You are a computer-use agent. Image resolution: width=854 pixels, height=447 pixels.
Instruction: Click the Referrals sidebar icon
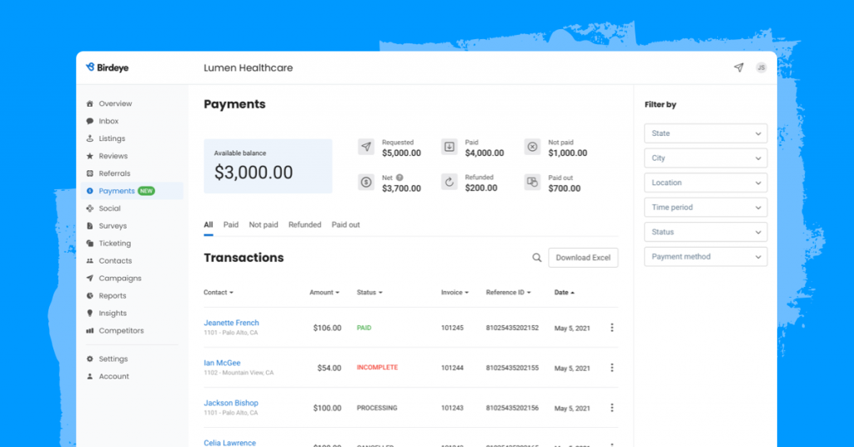click(x=90, y=173)
